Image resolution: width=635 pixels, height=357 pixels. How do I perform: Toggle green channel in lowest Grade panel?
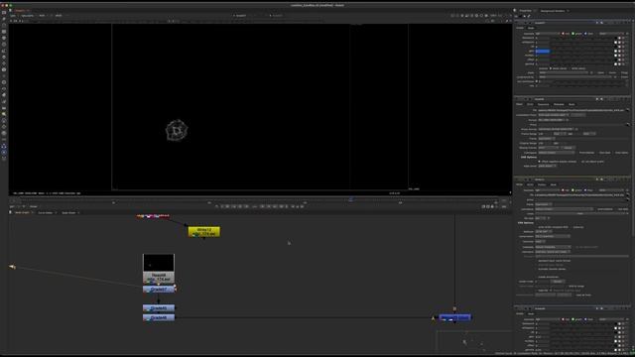[x=573, y=319]
